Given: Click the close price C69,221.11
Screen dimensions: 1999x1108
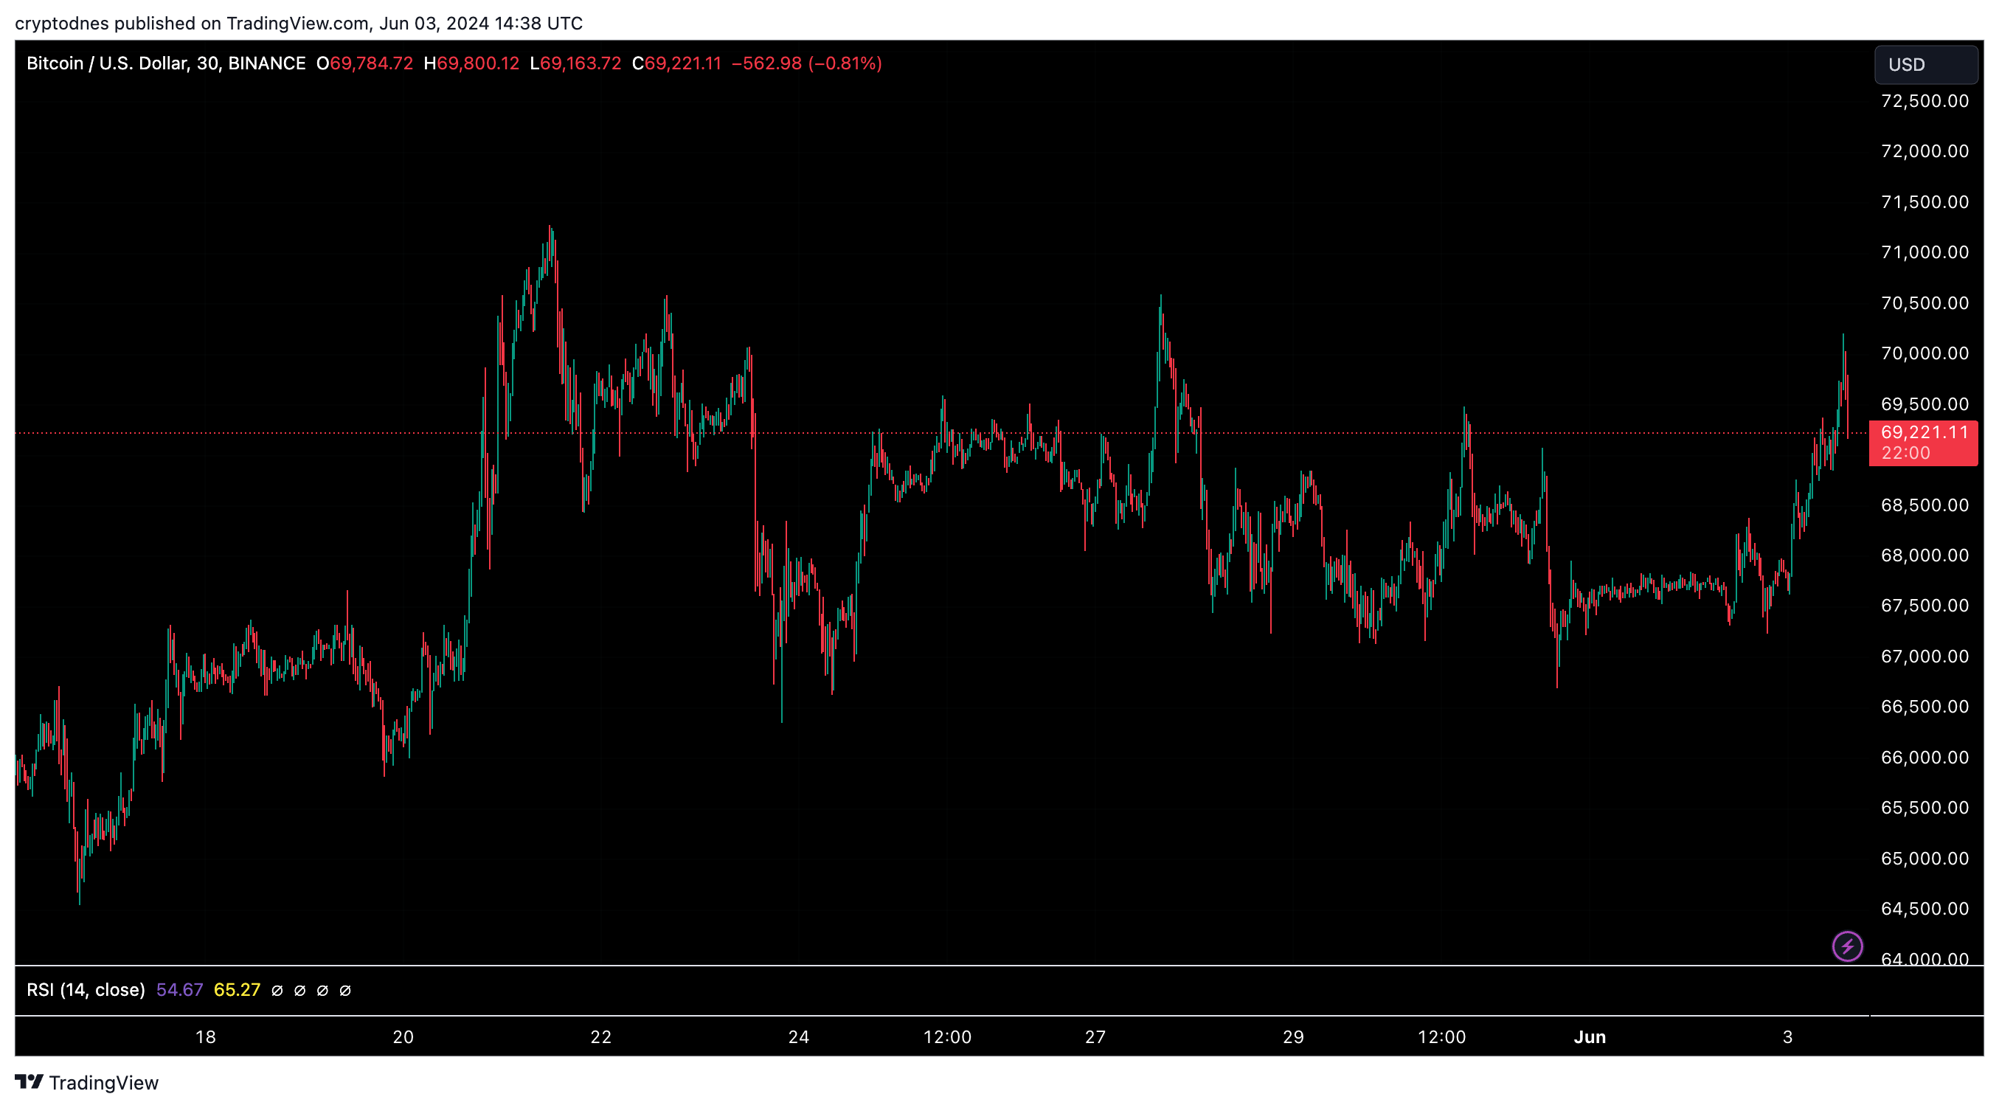Looking at the screenshot, I should click(x=676, y=63).
